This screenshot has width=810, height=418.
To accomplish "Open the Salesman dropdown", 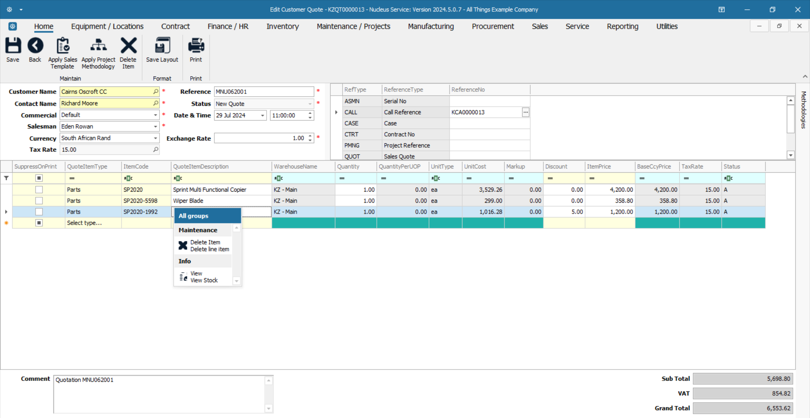I will 155,126.
